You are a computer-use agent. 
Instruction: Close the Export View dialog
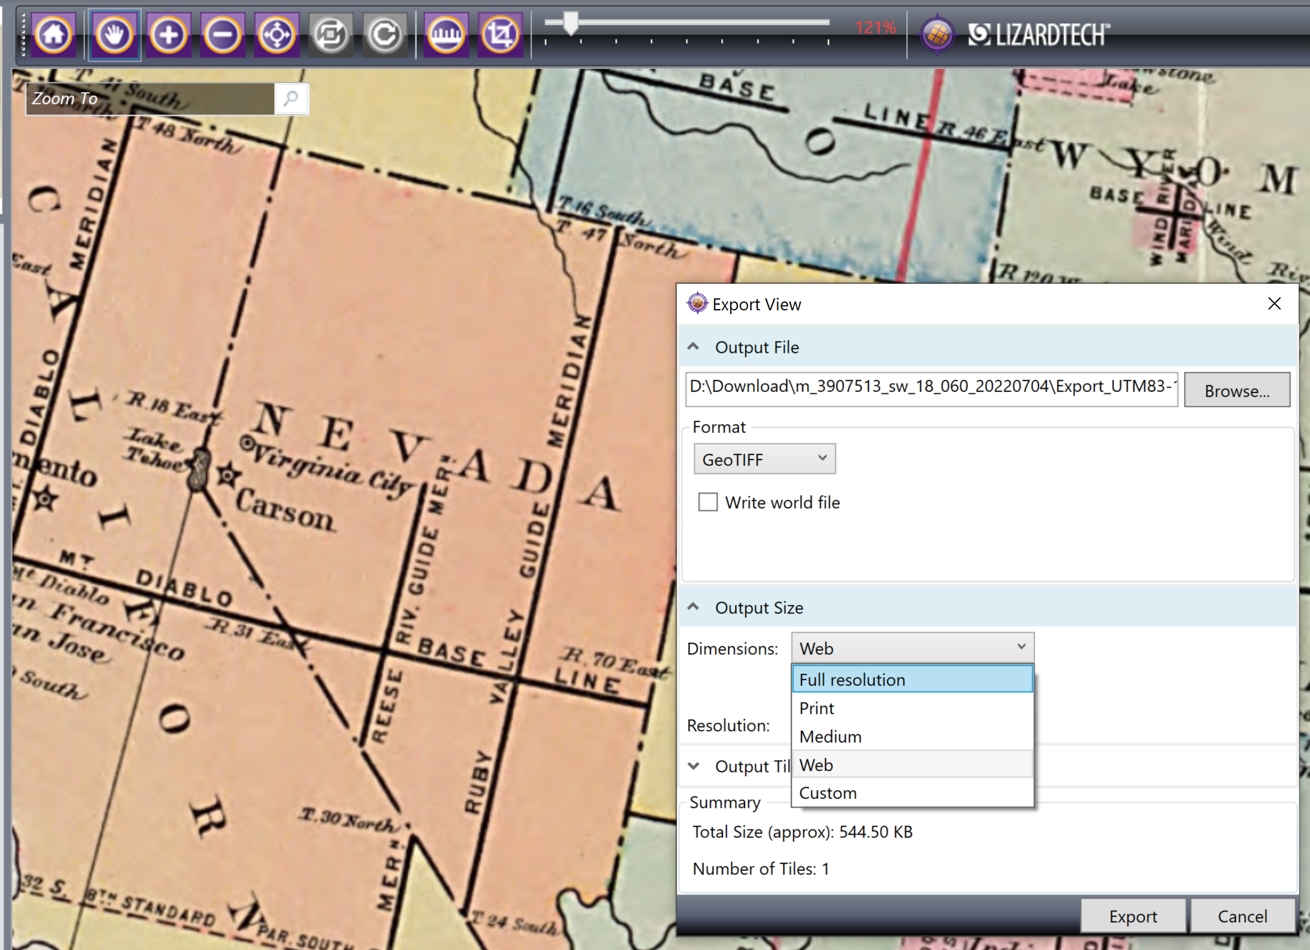point(1274,304)
